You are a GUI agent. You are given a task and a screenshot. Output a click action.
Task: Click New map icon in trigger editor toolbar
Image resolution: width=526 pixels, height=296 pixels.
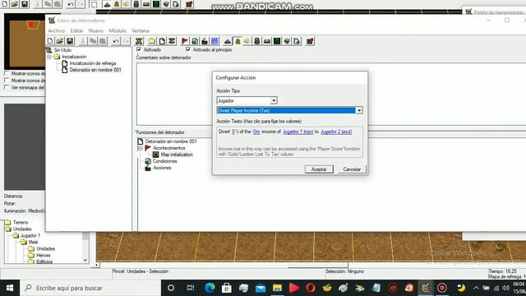50,41
